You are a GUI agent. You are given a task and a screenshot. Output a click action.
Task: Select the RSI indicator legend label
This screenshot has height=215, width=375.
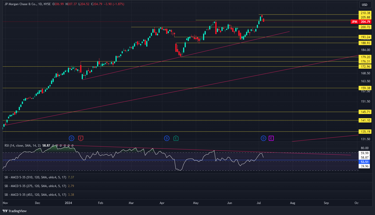coord(23,145)
